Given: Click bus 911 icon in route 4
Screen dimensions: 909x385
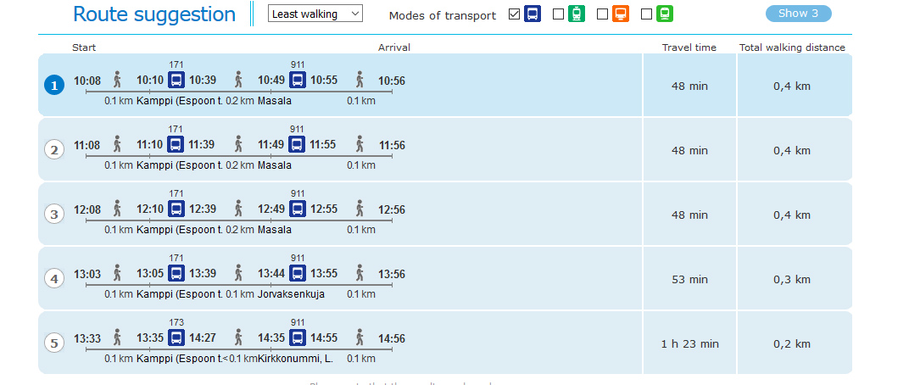Looking at the screenshot, I should (x=298, y=273).
